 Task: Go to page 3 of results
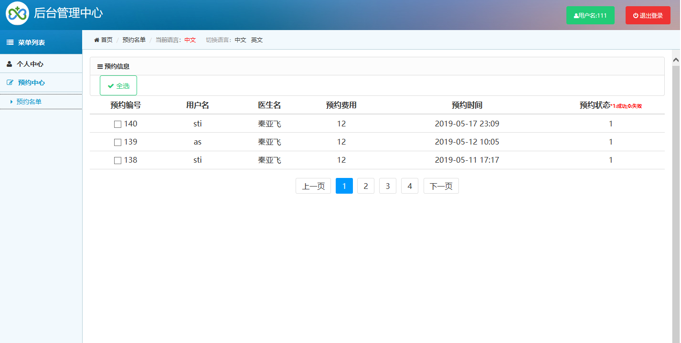tap(387, 186)
